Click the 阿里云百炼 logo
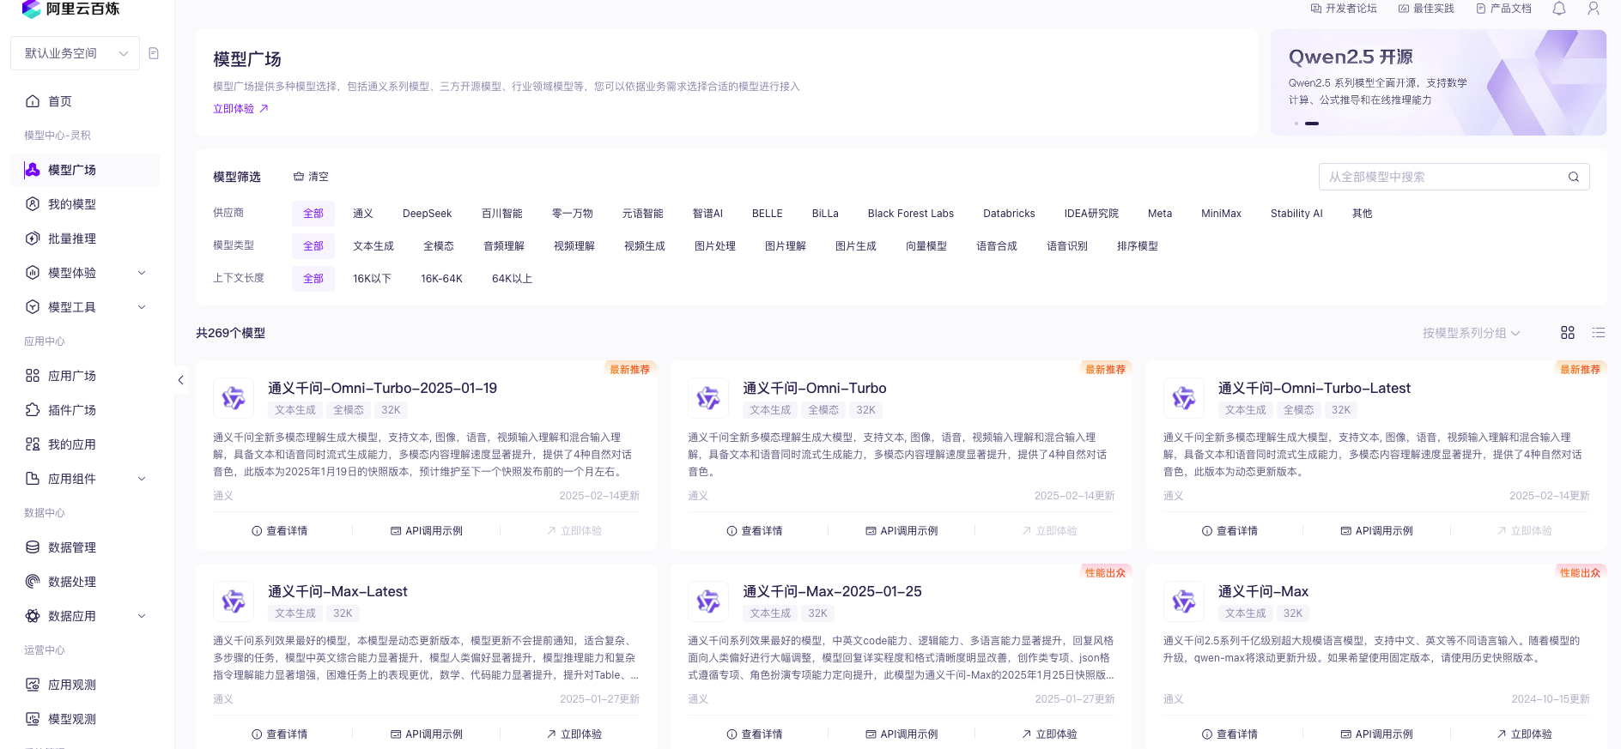The image size is (1621, 749). pos(70,9)
